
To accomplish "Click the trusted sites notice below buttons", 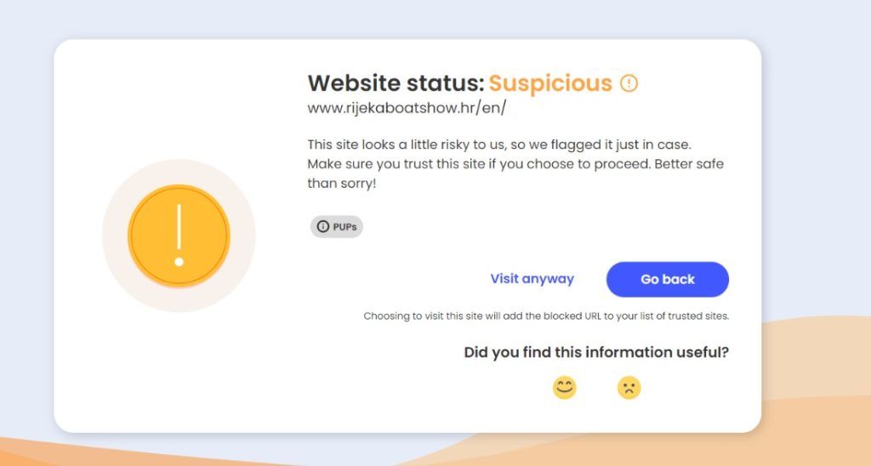I will tap(546, 316).
